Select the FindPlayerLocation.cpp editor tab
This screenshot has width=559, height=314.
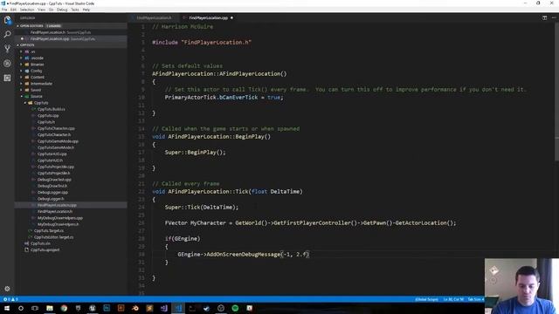(x=208, y=17)
